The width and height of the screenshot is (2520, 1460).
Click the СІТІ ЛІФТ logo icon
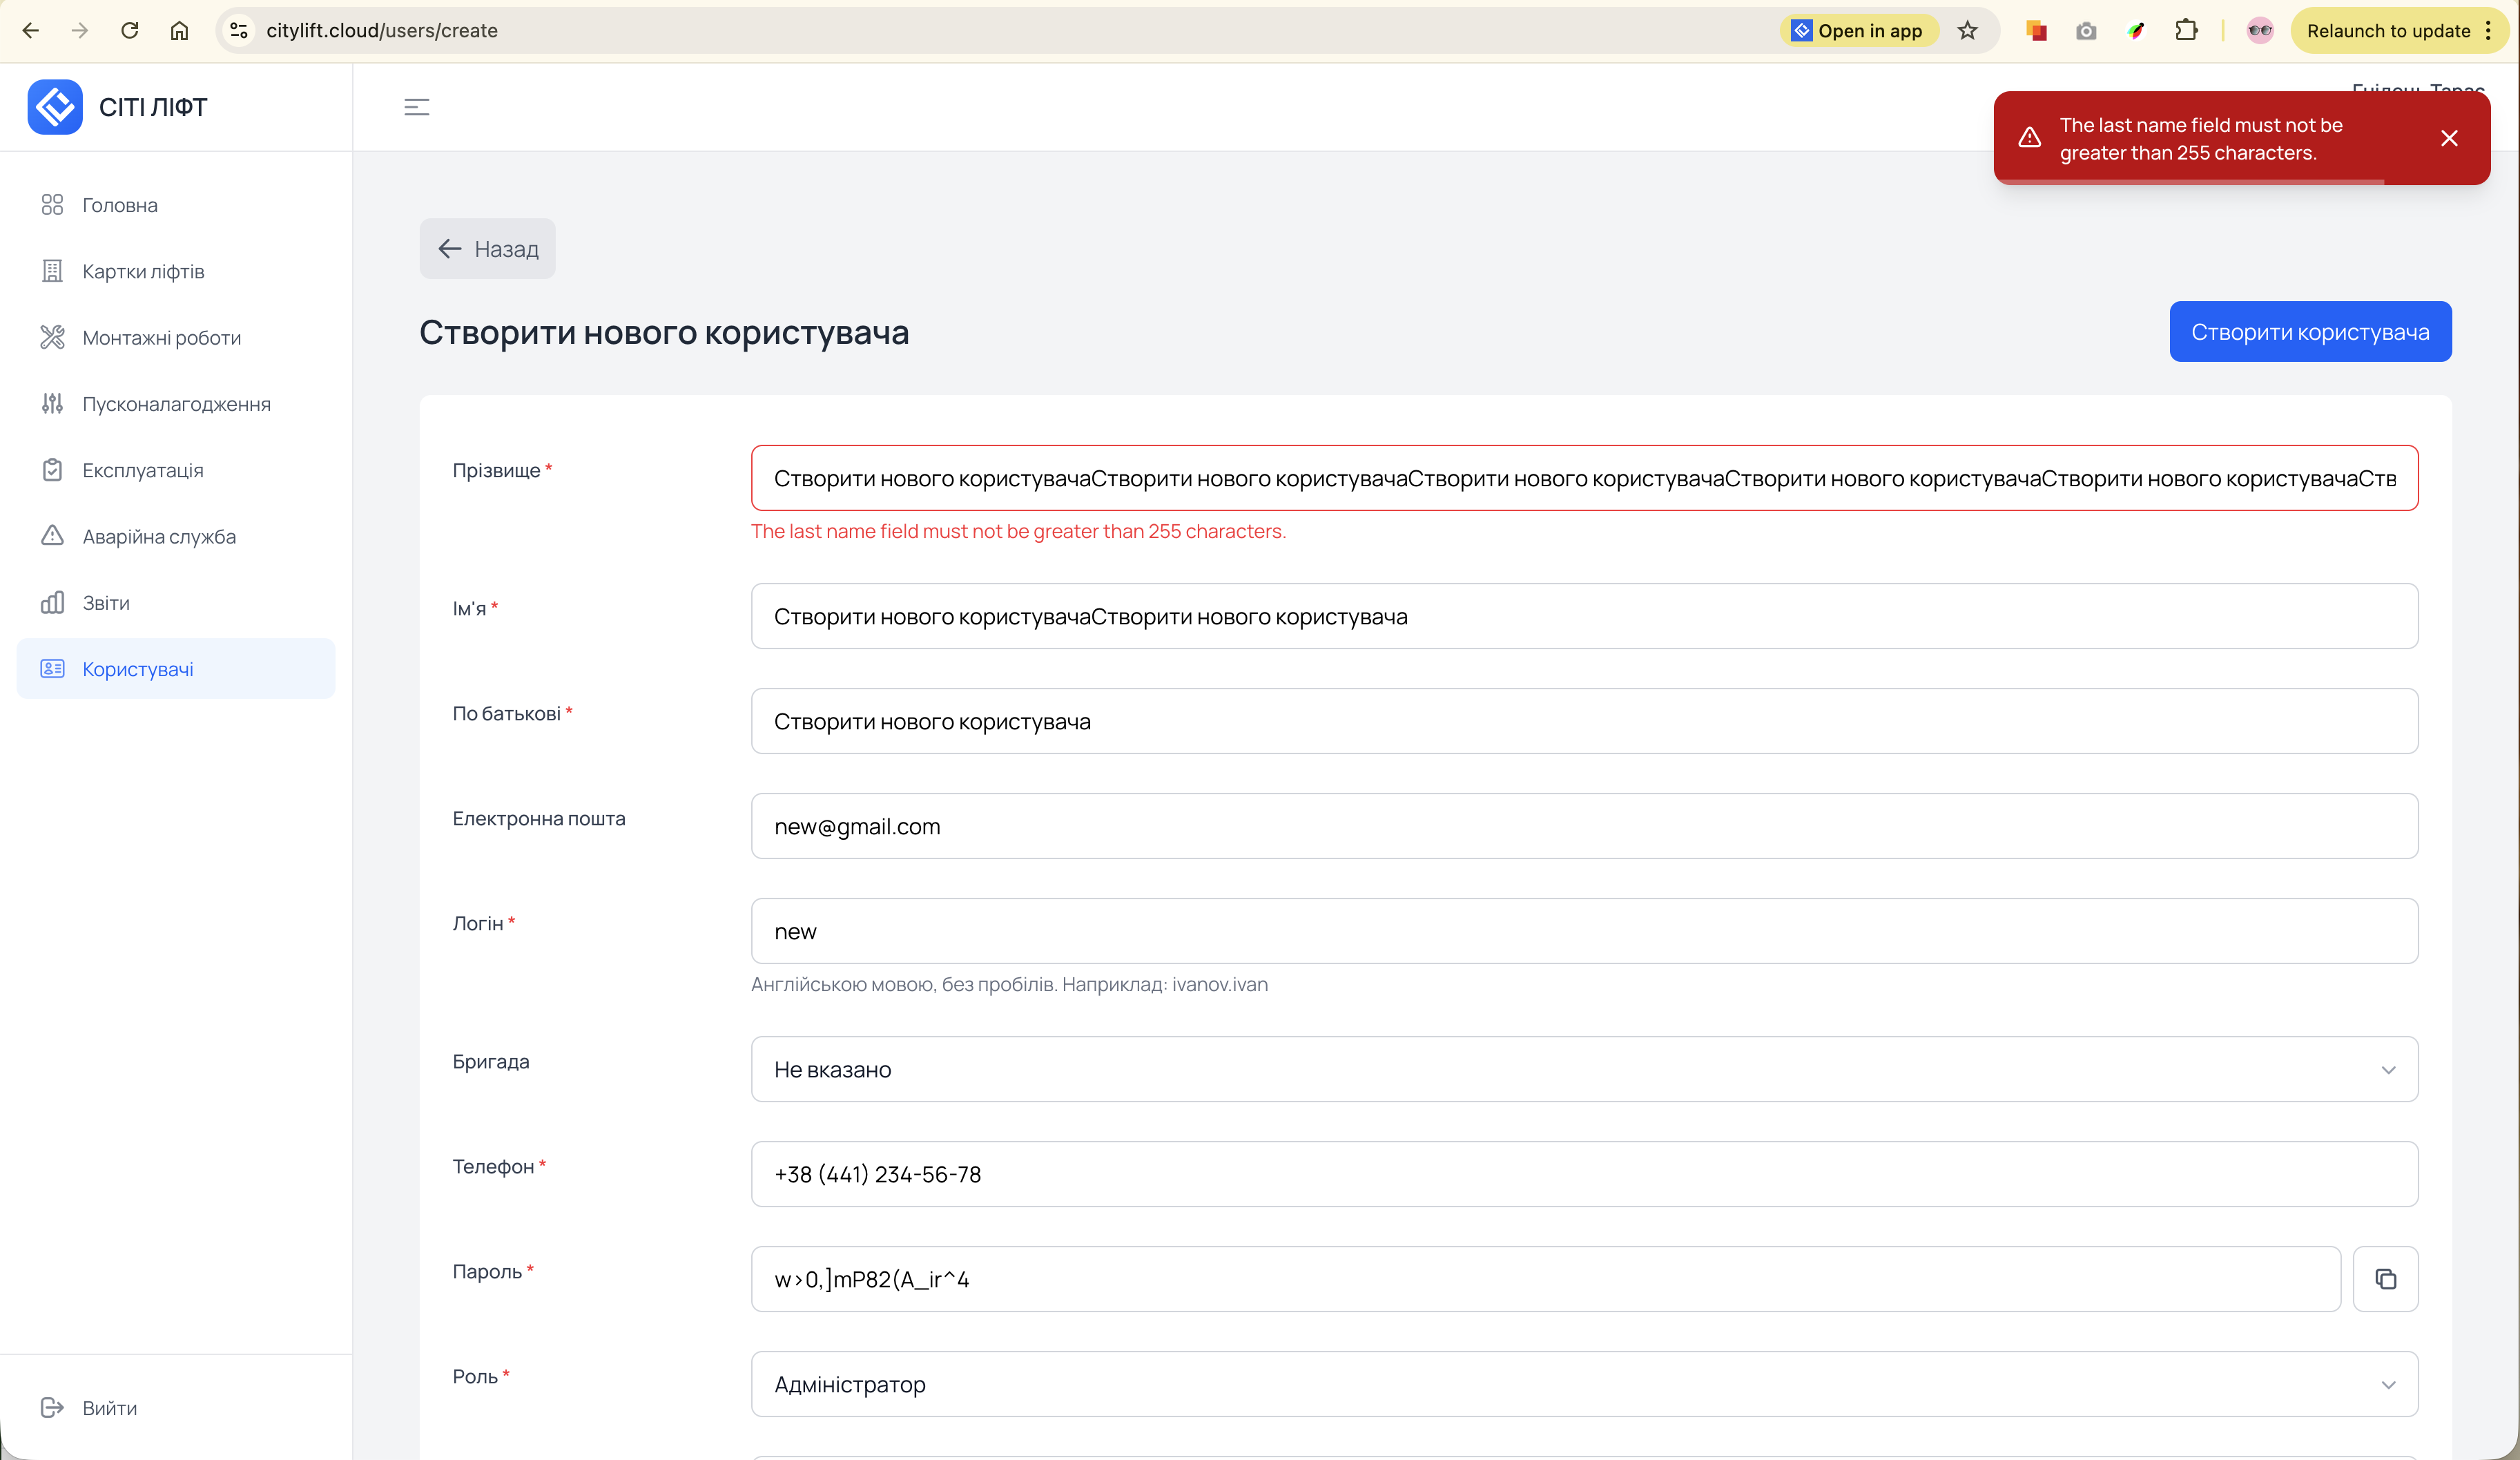click(x=55, y=107)
